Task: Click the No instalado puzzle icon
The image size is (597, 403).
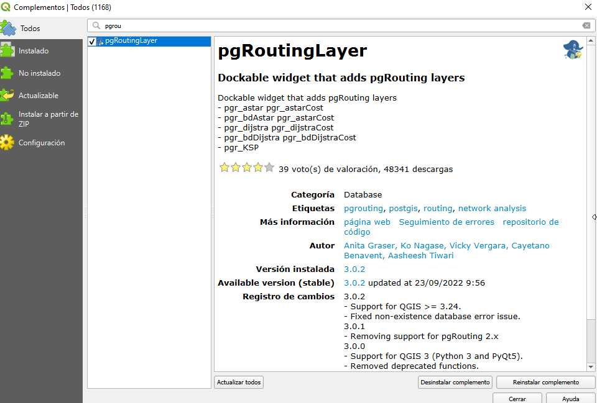Action: tap(7, 73)
